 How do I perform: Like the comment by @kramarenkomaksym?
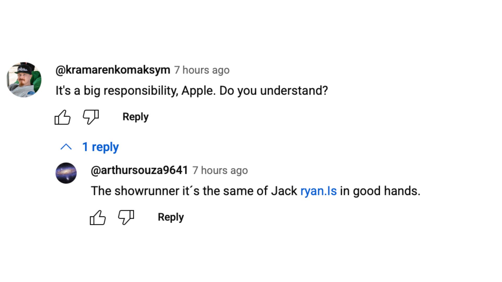(62, 117)
